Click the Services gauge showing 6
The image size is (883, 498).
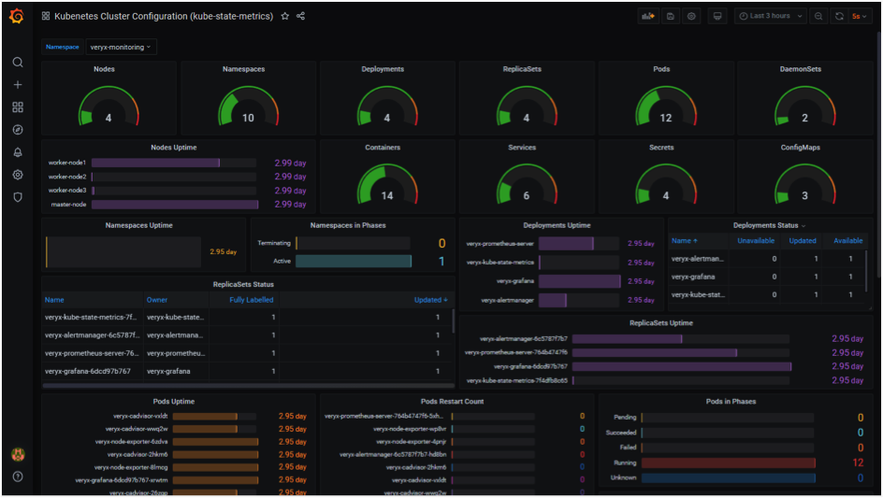click(x=526, y=184)
